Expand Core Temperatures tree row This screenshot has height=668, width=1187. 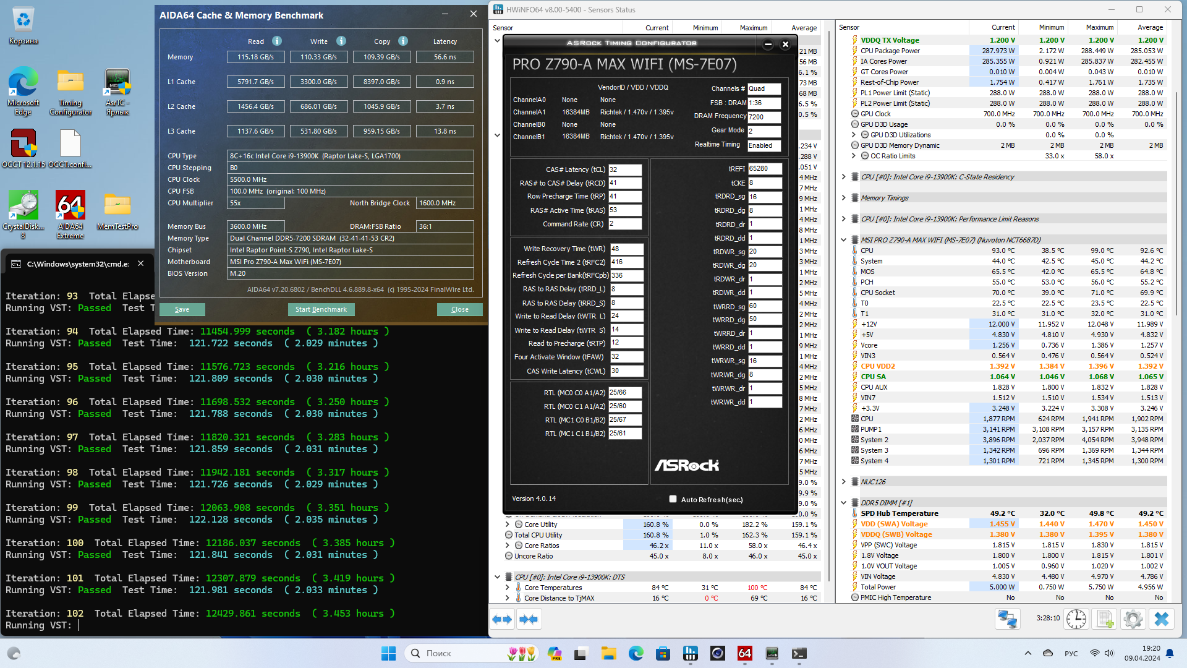click(x=508, y=588)
